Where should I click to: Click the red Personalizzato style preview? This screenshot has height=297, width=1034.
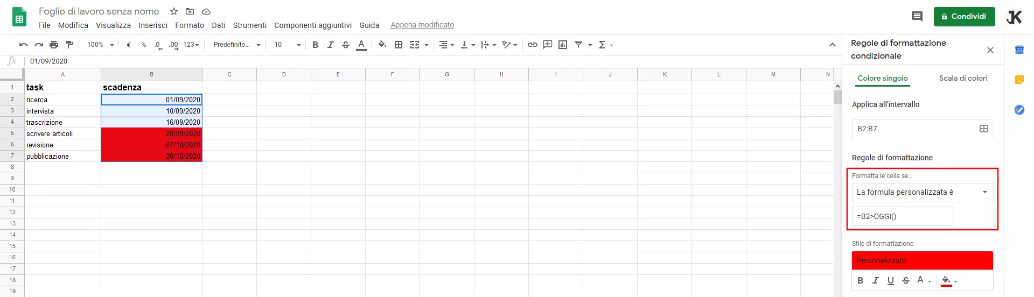tap(922, 260)
